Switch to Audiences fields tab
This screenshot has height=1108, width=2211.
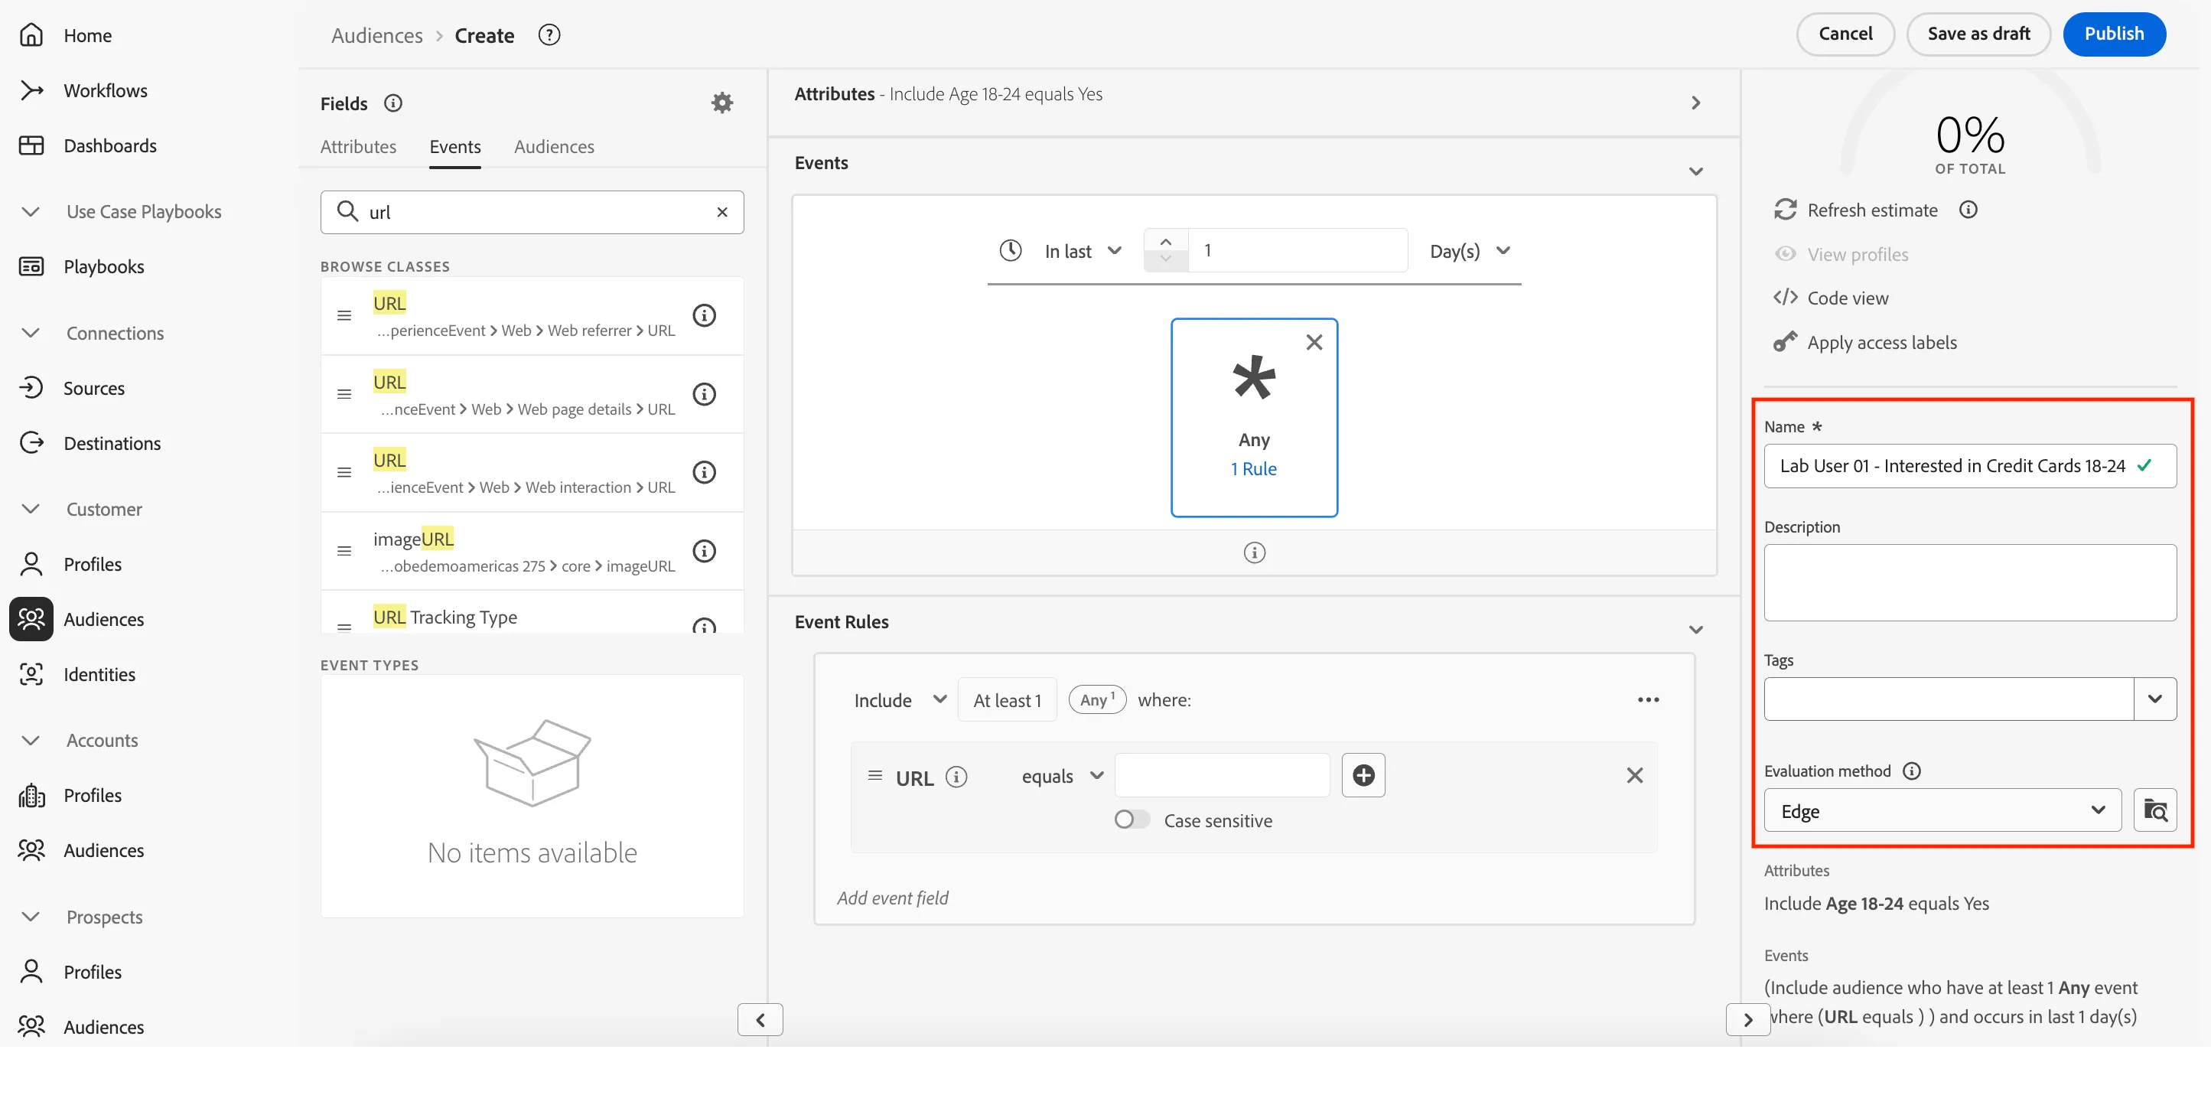(x=554, y=147)
